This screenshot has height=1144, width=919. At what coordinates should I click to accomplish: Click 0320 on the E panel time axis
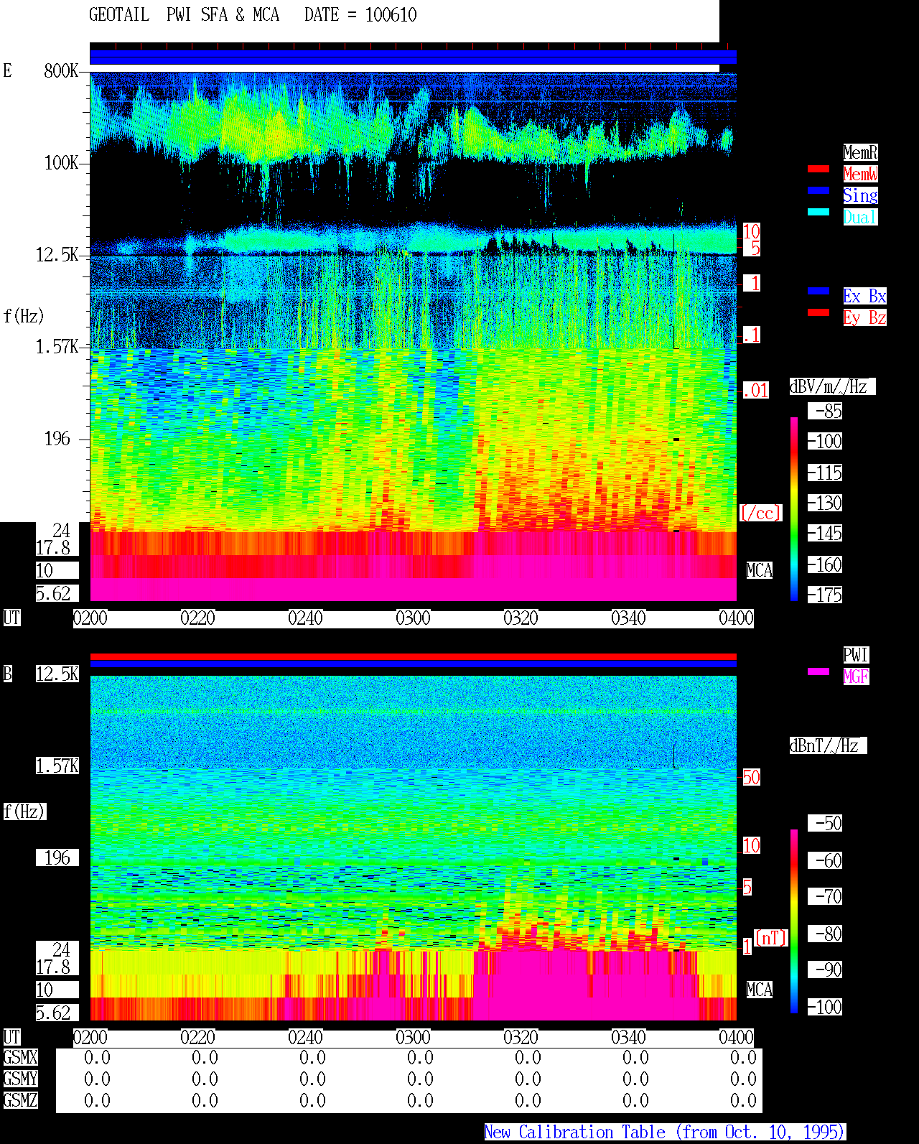(x=521, y=618)
